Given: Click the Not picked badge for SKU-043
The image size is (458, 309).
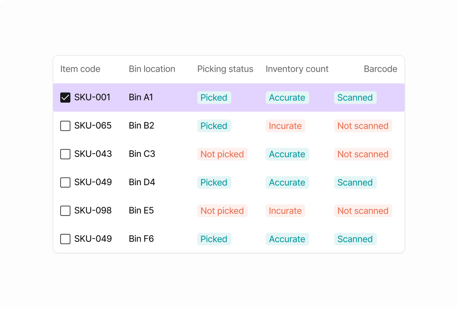Looking at the screenshot, I should click(x=222, y=154).
